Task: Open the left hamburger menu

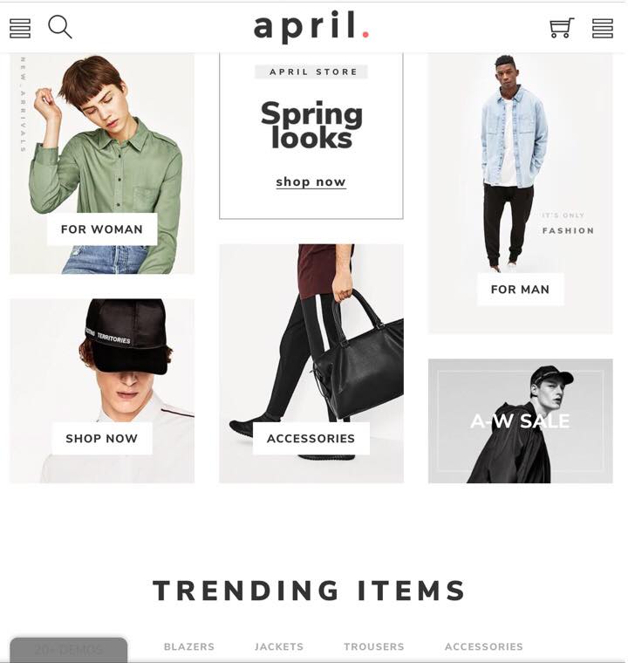Action: pos(20,28)
